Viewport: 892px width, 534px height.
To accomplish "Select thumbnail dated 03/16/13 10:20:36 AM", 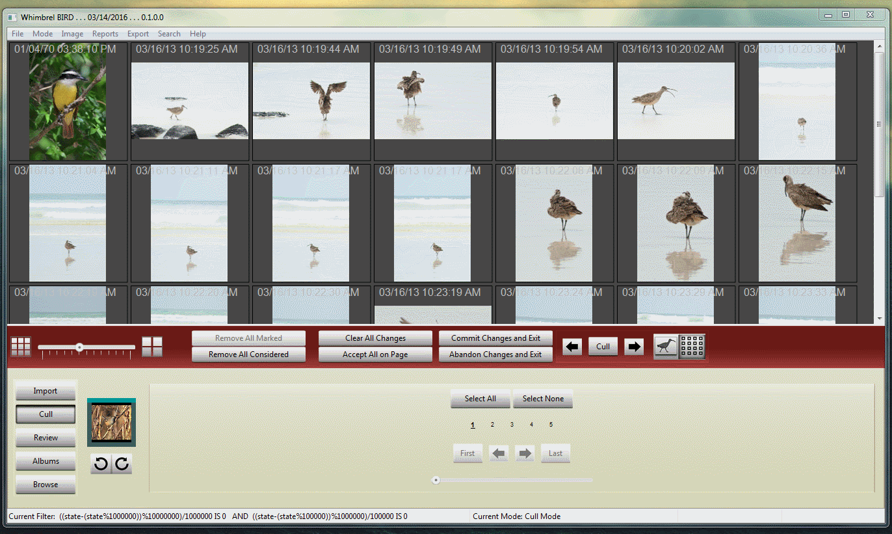I will (798, 101).
